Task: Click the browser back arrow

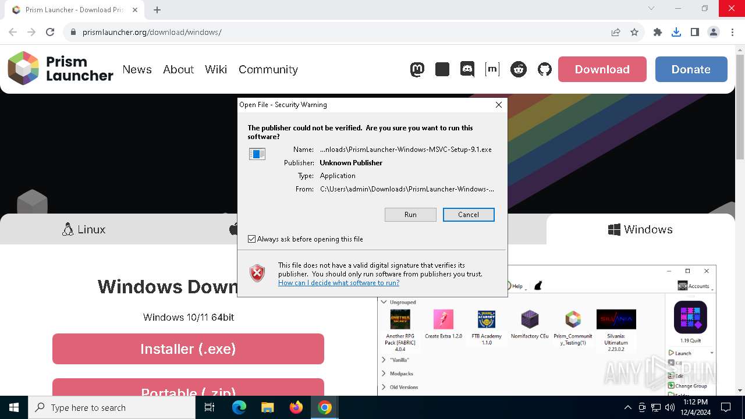Action: pyautogui.click(x=13, y=32)
